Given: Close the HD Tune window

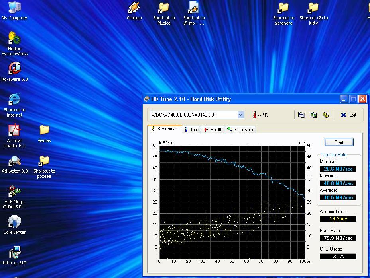Looking at the screenshot, I should (362, 99).
